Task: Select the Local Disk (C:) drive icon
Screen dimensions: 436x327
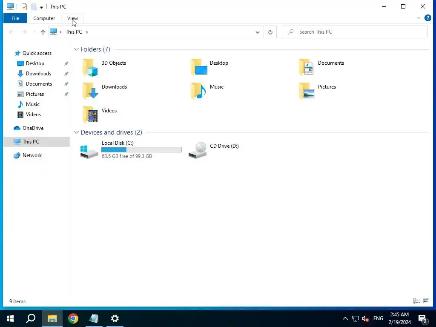Action: (x=89, y=151)
